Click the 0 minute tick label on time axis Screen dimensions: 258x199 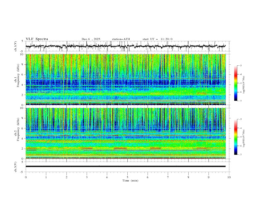[26, 177]
